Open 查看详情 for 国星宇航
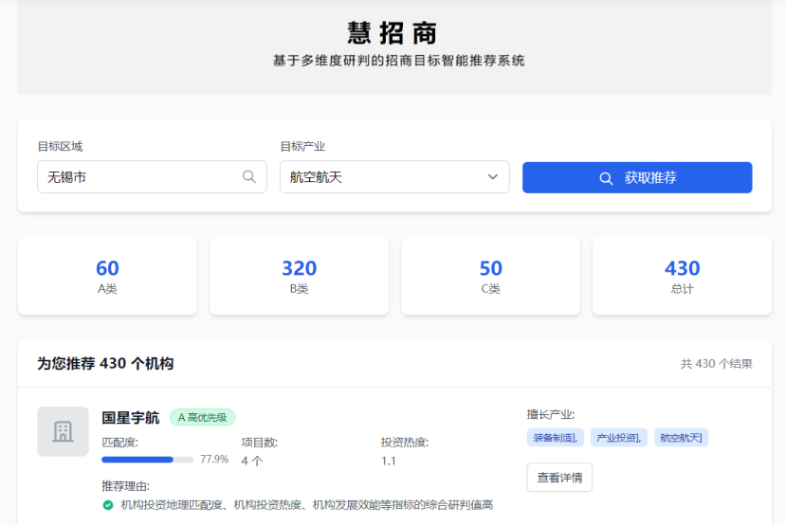The image size is (786, 526). (x=559, y=478)
